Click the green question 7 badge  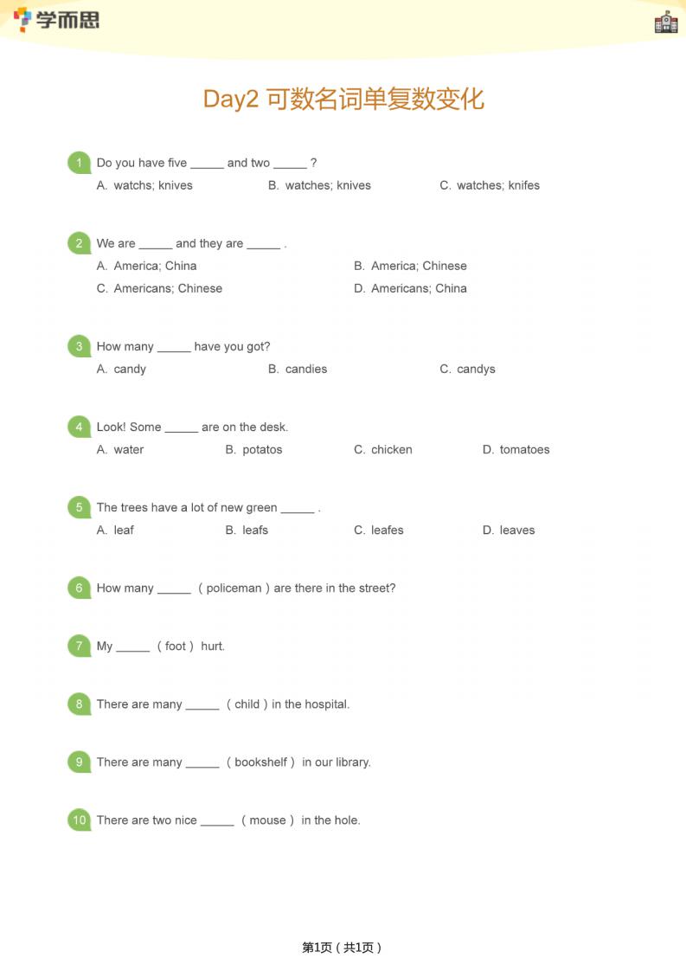point(79,646)
